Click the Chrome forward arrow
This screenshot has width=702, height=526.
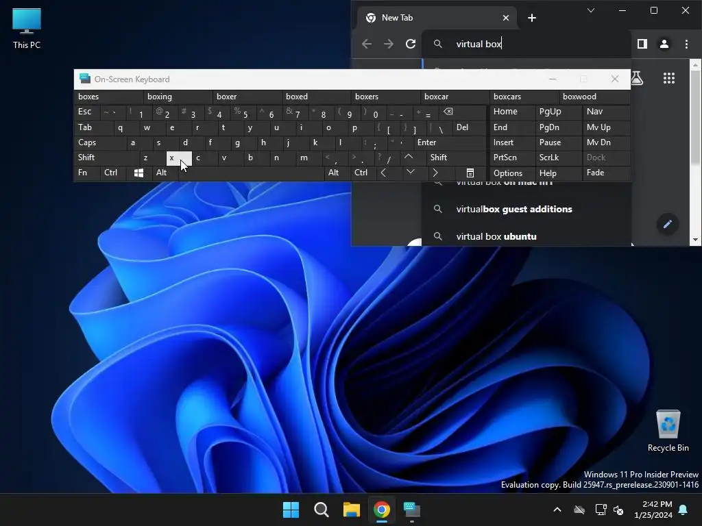pyautogui.click(x=389, y=44)
